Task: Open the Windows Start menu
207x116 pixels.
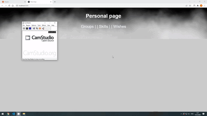Action: point(2,114)
